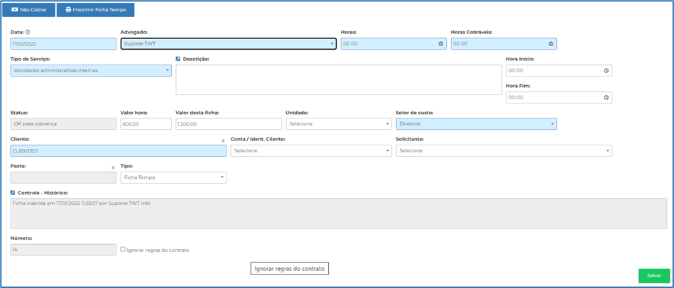Click the Salvar button
674x288 pixels.
pos(654,275)
